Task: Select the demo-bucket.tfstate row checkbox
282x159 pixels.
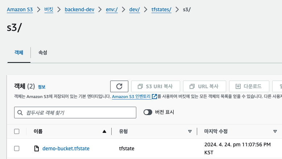Action: [x=17, y=148]
